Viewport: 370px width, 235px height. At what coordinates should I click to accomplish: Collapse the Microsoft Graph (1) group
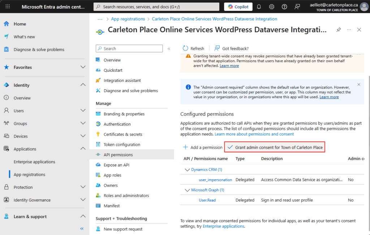[187, 190]
